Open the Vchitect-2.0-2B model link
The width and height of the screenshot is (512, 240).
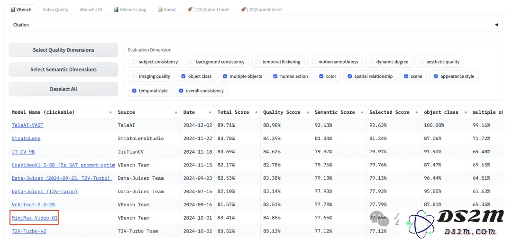[33, 205]
